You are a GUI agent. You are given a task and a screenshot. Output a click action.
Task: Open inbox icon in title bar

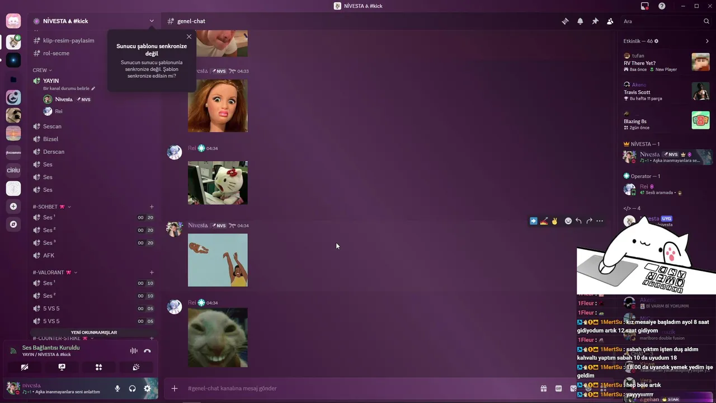coord(645,6)
